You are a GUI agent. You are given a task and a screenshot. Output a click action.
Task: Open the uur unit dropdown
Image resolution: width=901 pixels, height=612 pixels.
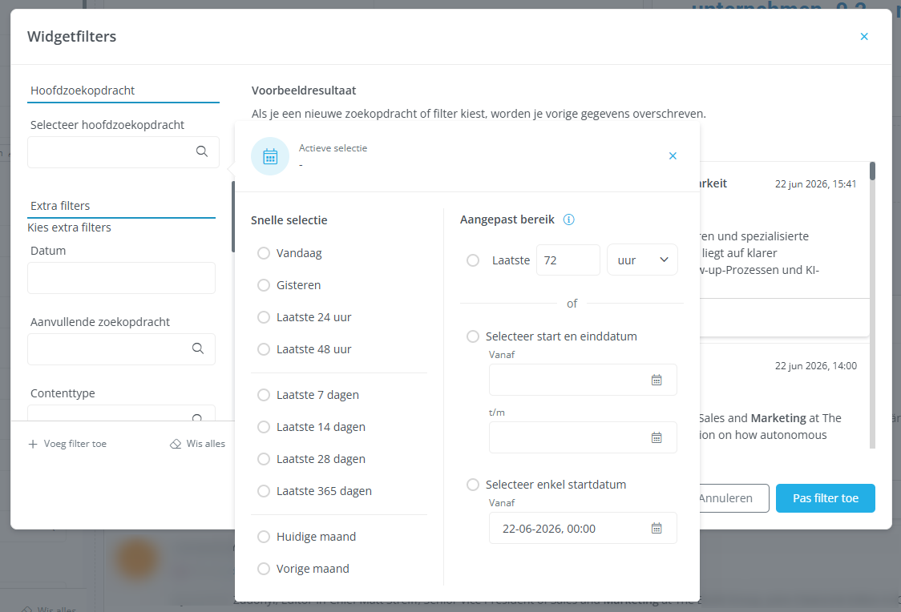pyautogui.click(x=642, y=260)
